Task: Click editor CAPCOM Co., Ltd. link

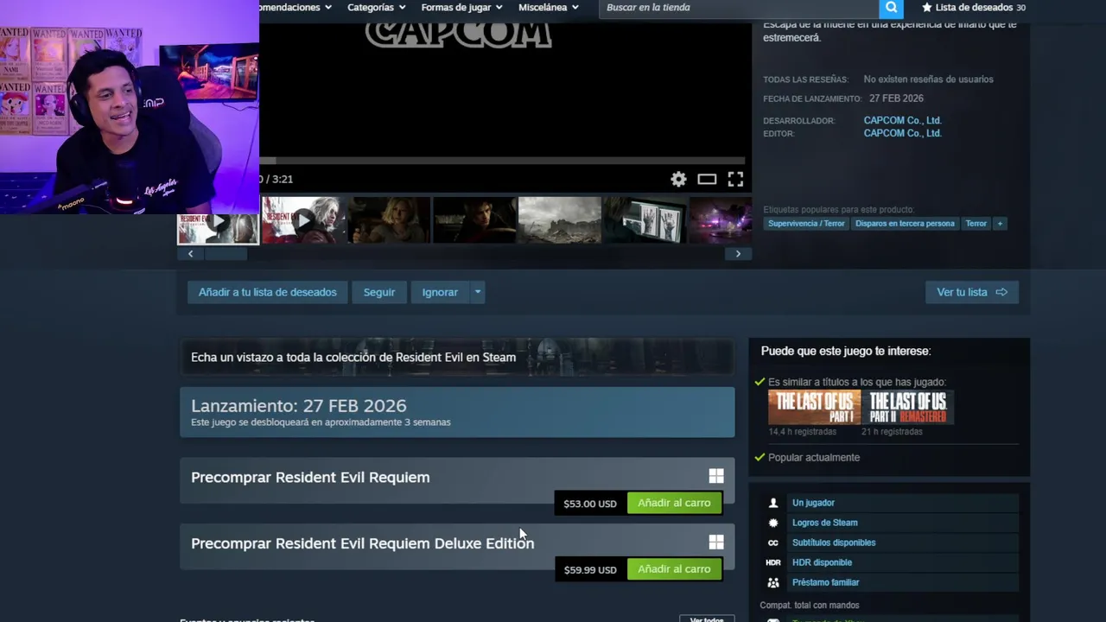Action: click(902, 133)
